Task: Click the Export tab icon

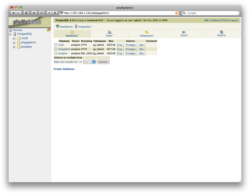Action: coord(184,32)
